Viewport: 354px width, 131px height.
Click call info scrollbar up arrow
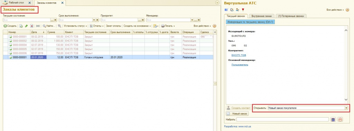click(x=346, y=30)
